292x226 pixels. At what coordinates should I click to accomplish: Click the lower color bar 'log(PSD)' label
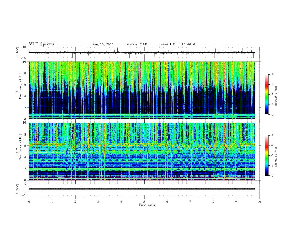tap(276, 157)
